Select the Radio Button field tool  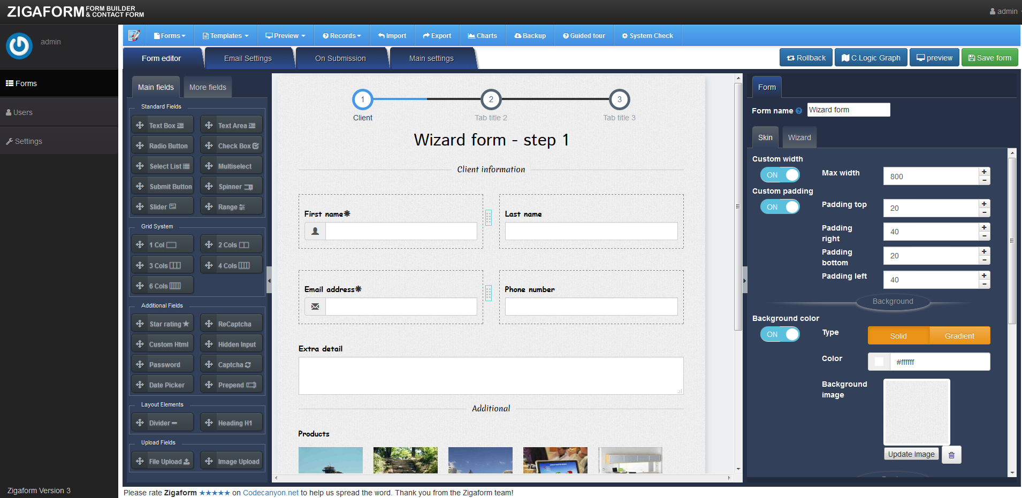tap(162, 145)
